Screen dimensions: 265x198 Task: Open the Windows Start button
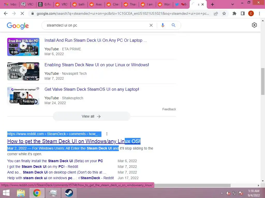pos(6,193)
